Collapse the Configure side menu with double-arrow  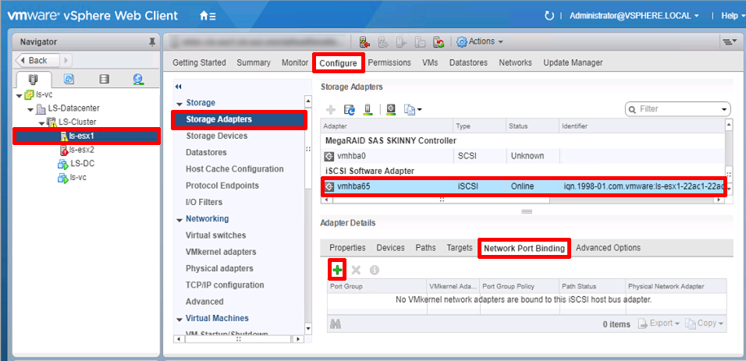click(x=179, y=87)
